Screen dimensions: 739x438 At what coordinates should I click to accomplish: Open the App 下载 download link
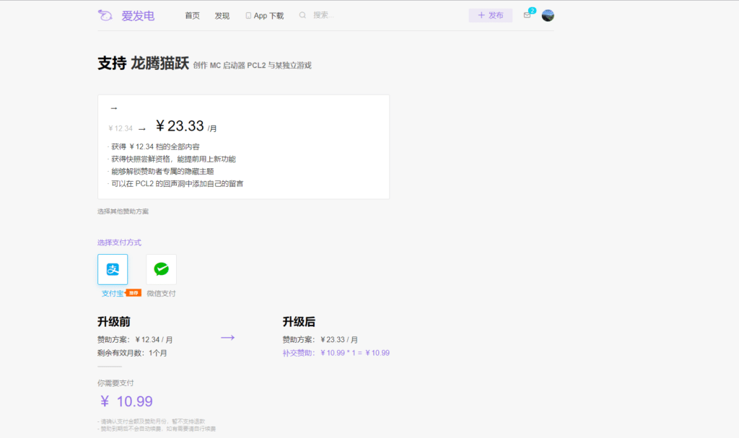pos(264,15)
